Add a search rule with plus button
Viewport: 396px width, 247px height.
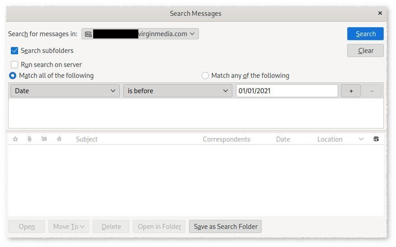351,91
